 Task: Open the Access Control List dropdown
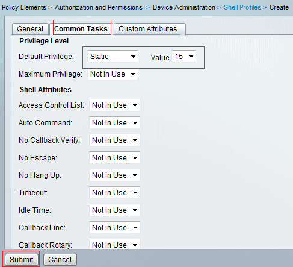click(x=114, y=105)
